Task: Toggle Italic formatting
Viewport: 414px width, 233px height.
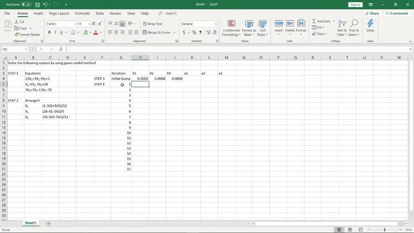Action: tap(55, 32)
